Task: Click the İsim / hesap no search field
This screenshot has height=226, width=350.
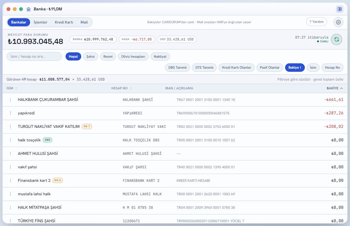Action: point(34,56)
